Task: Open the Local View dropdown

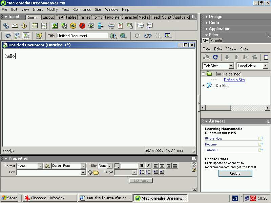Action: click(265, 66)
